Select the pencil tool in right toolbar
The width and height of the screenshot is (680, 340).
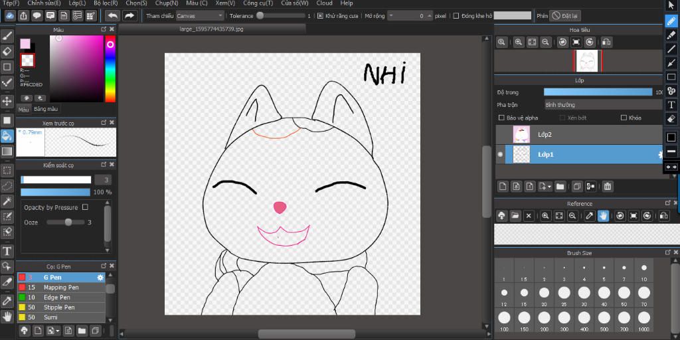pyautogui.click(x=671, y=21)
